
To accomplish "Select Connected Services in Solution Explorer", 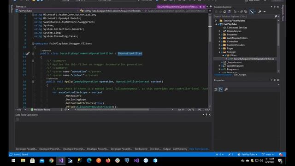I will tap(237, 28).
